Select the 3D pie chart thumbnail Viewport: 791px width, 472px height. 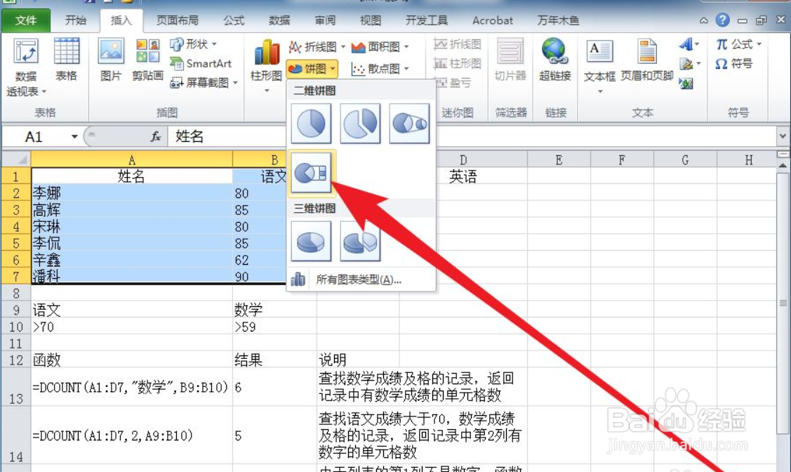(311, 242)
